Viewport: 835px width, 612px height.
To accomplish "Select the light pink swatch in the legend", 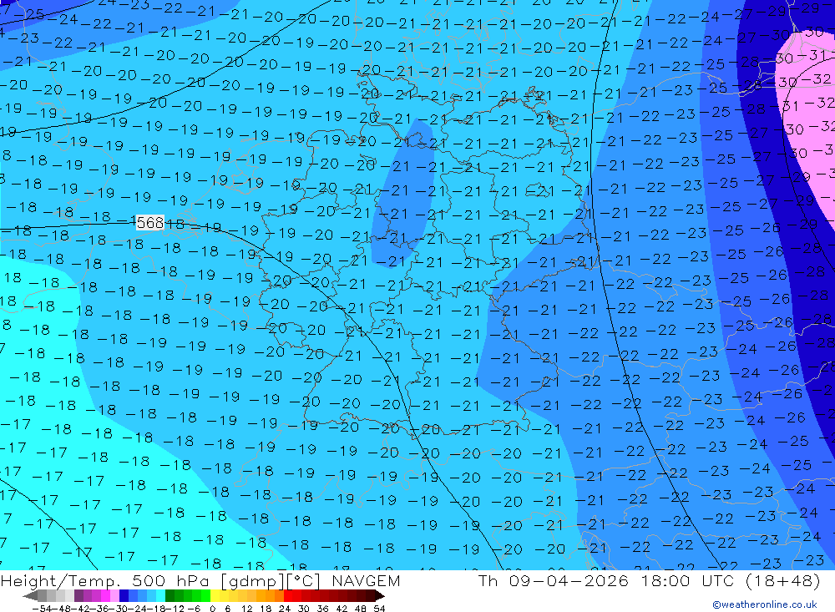I will (114, 595).
